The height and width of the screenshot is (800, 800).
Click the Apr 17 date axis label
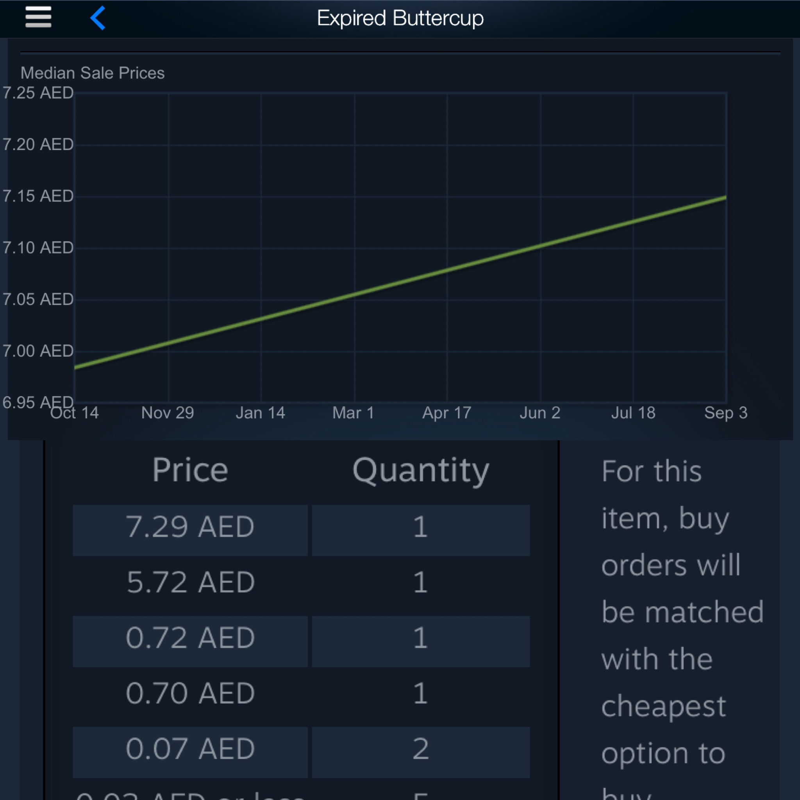pos(447,413)
